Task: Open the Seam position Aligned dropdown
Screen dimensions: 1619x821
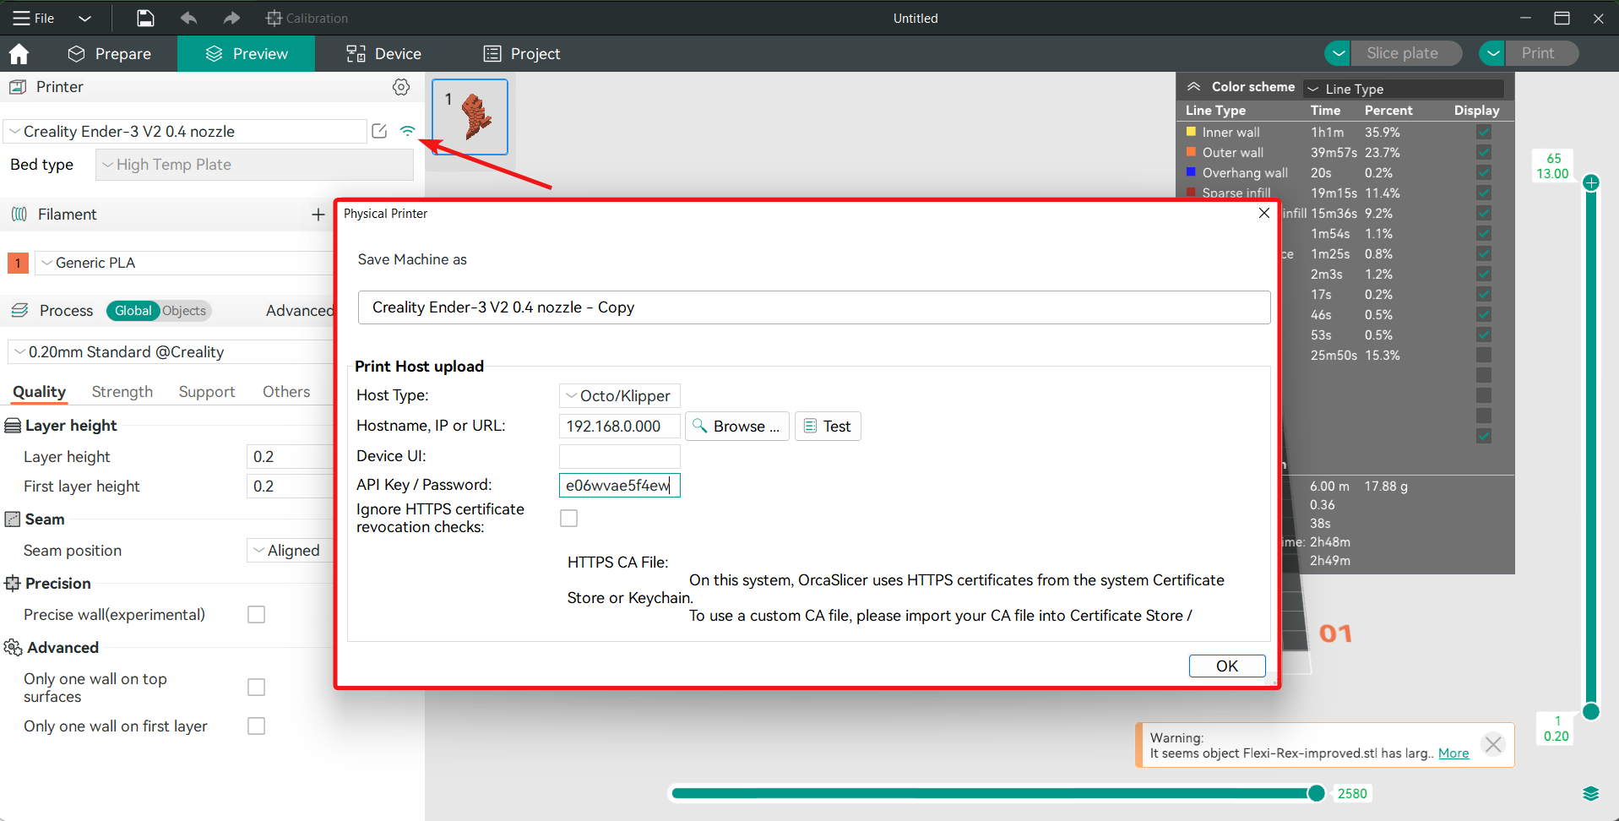Action: [291, 551]
